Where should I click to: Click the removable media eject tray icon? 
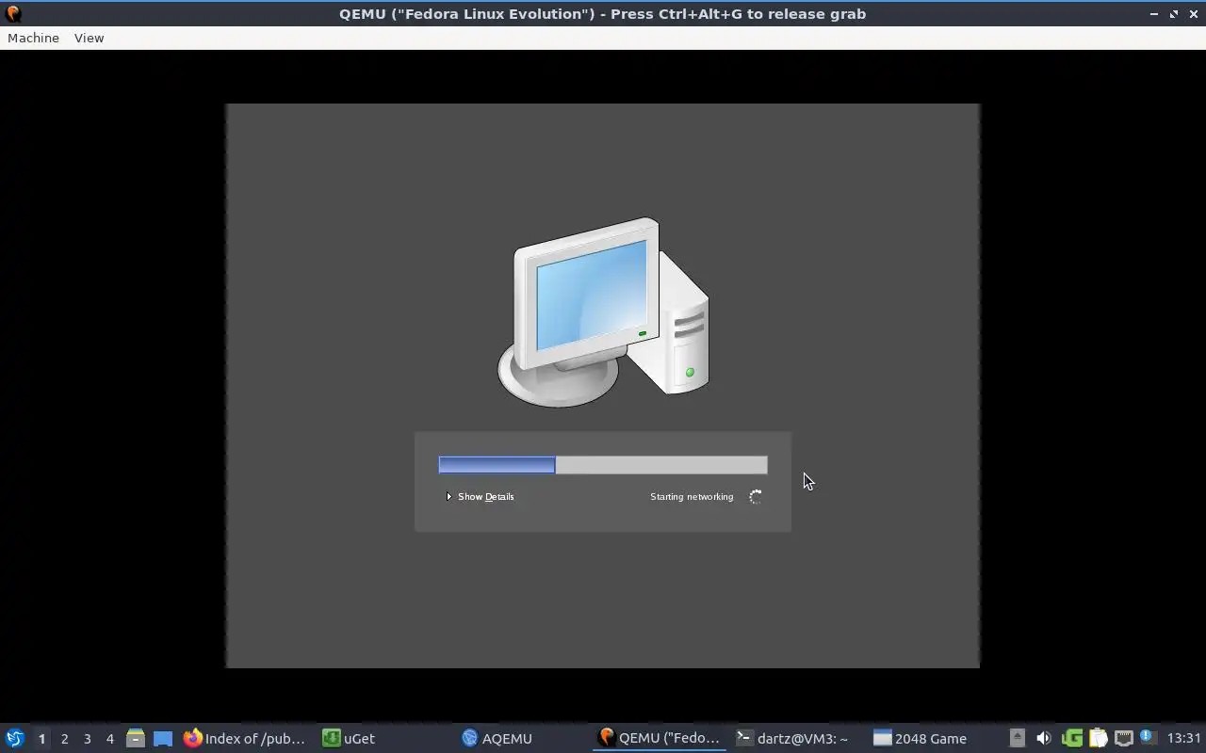click(x=1017, y=738)
